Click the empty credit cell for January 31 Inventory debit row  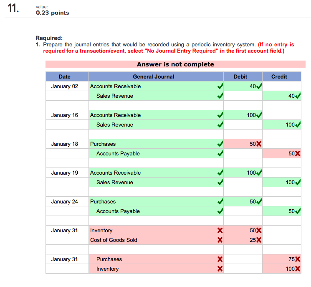(x=282, y=230)
